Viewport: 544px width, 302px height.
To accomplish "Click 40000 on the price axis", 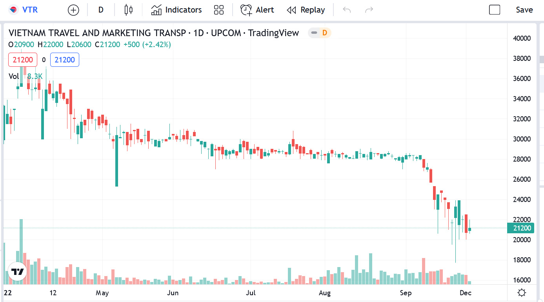I will pos(522,38).
